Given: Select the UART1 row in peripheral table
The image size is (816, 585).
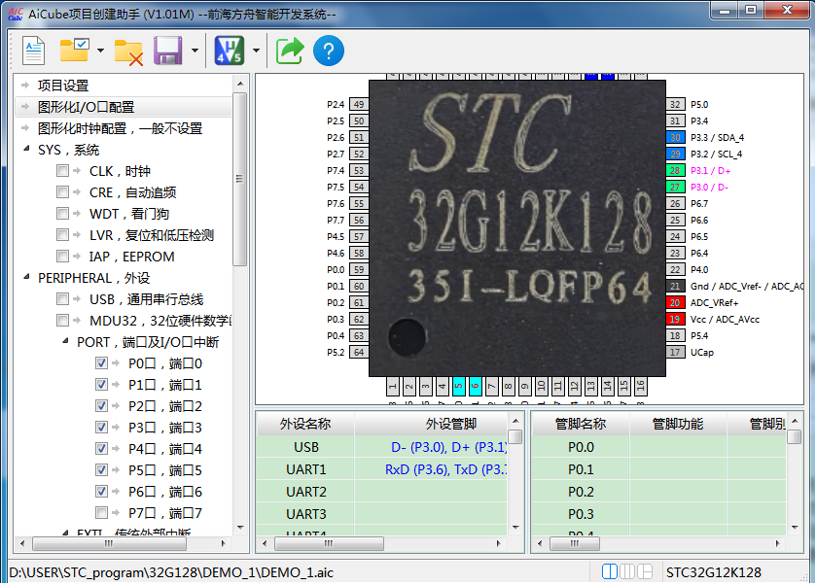Looking at the screenshot, I should pos(382,469).
